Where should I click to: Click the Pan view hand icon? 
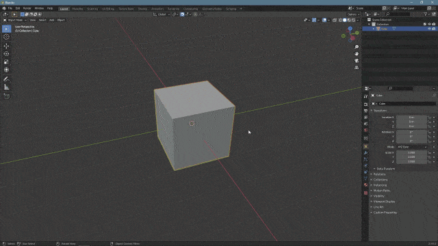(x=357, y=54)
